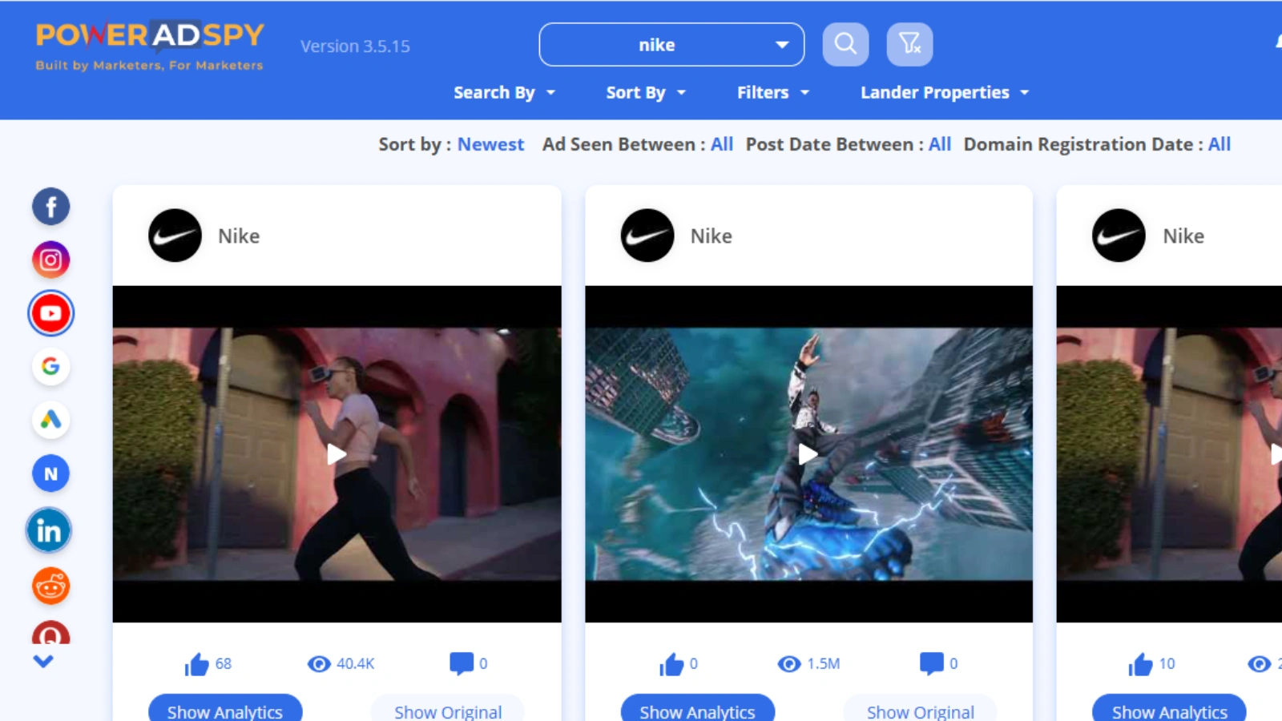Play the animated skyscraper video ad
This screenshot has height=721, width=1282.
click(x=808, y=454)
